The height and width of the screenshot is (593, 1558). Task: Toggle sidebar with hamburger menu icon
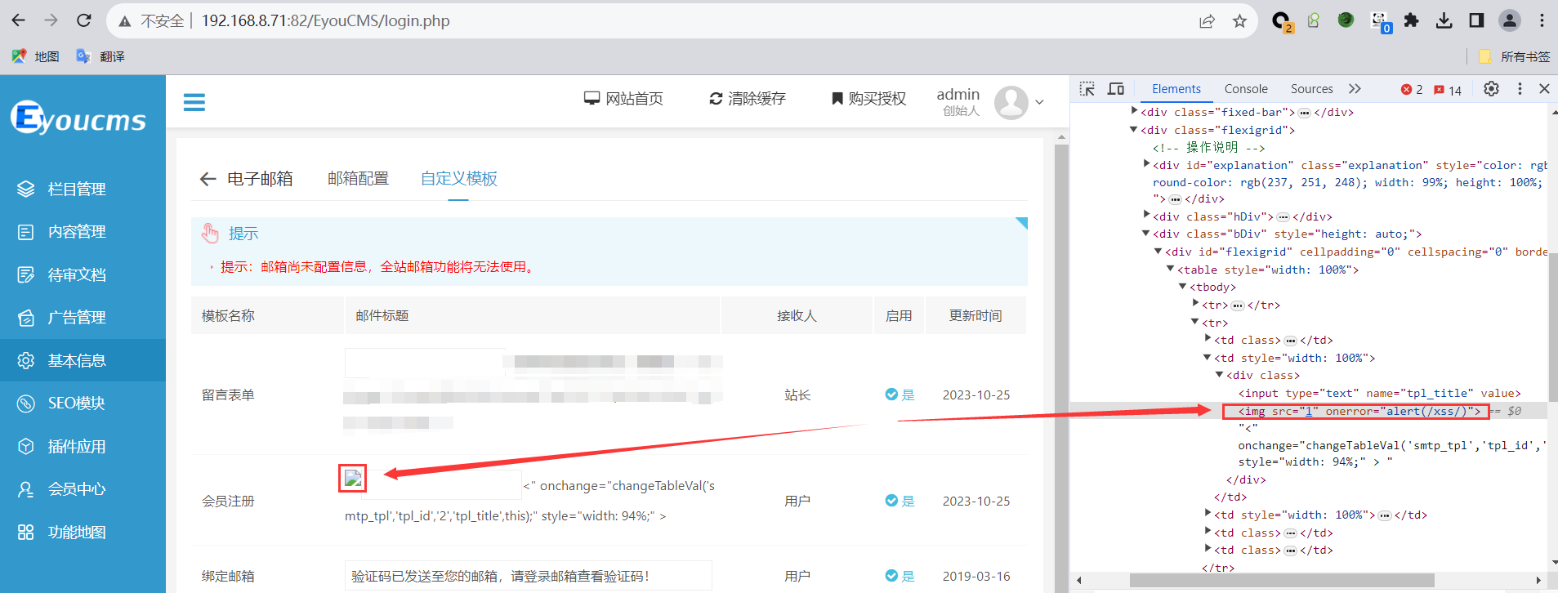coord(194,102)
